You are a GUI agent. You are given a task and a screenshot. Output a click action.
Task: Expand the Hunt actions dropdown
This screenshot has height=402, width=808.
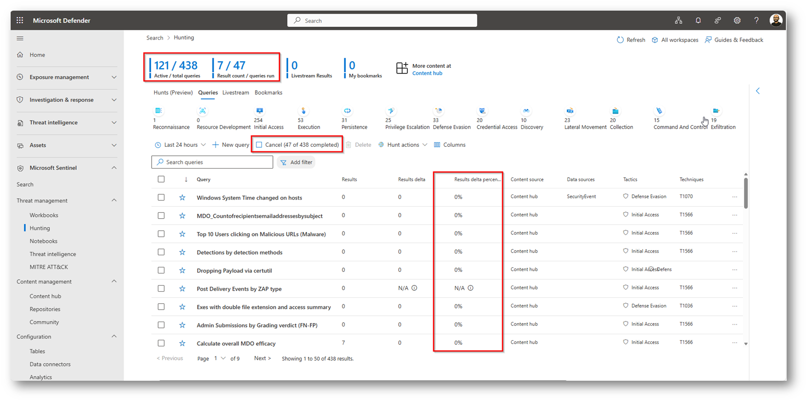pyautogui.click(x=403, y=145)
